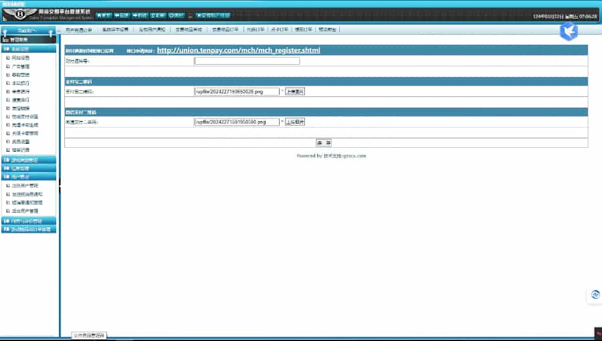
Task: Click the last wide button in header toolbar
Action: [x=213, y=15]
